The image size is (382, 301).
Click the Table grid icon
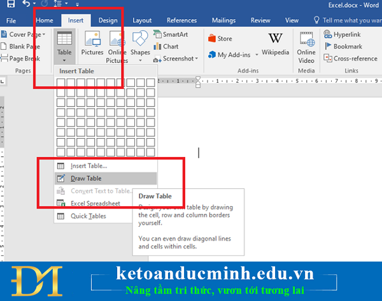tap(64, 38)
